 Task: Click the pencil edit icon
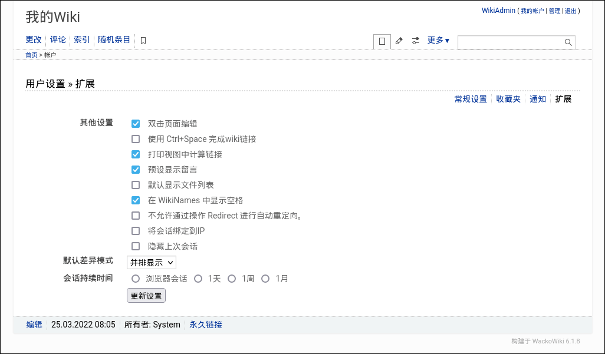click(x=399, y=41)
